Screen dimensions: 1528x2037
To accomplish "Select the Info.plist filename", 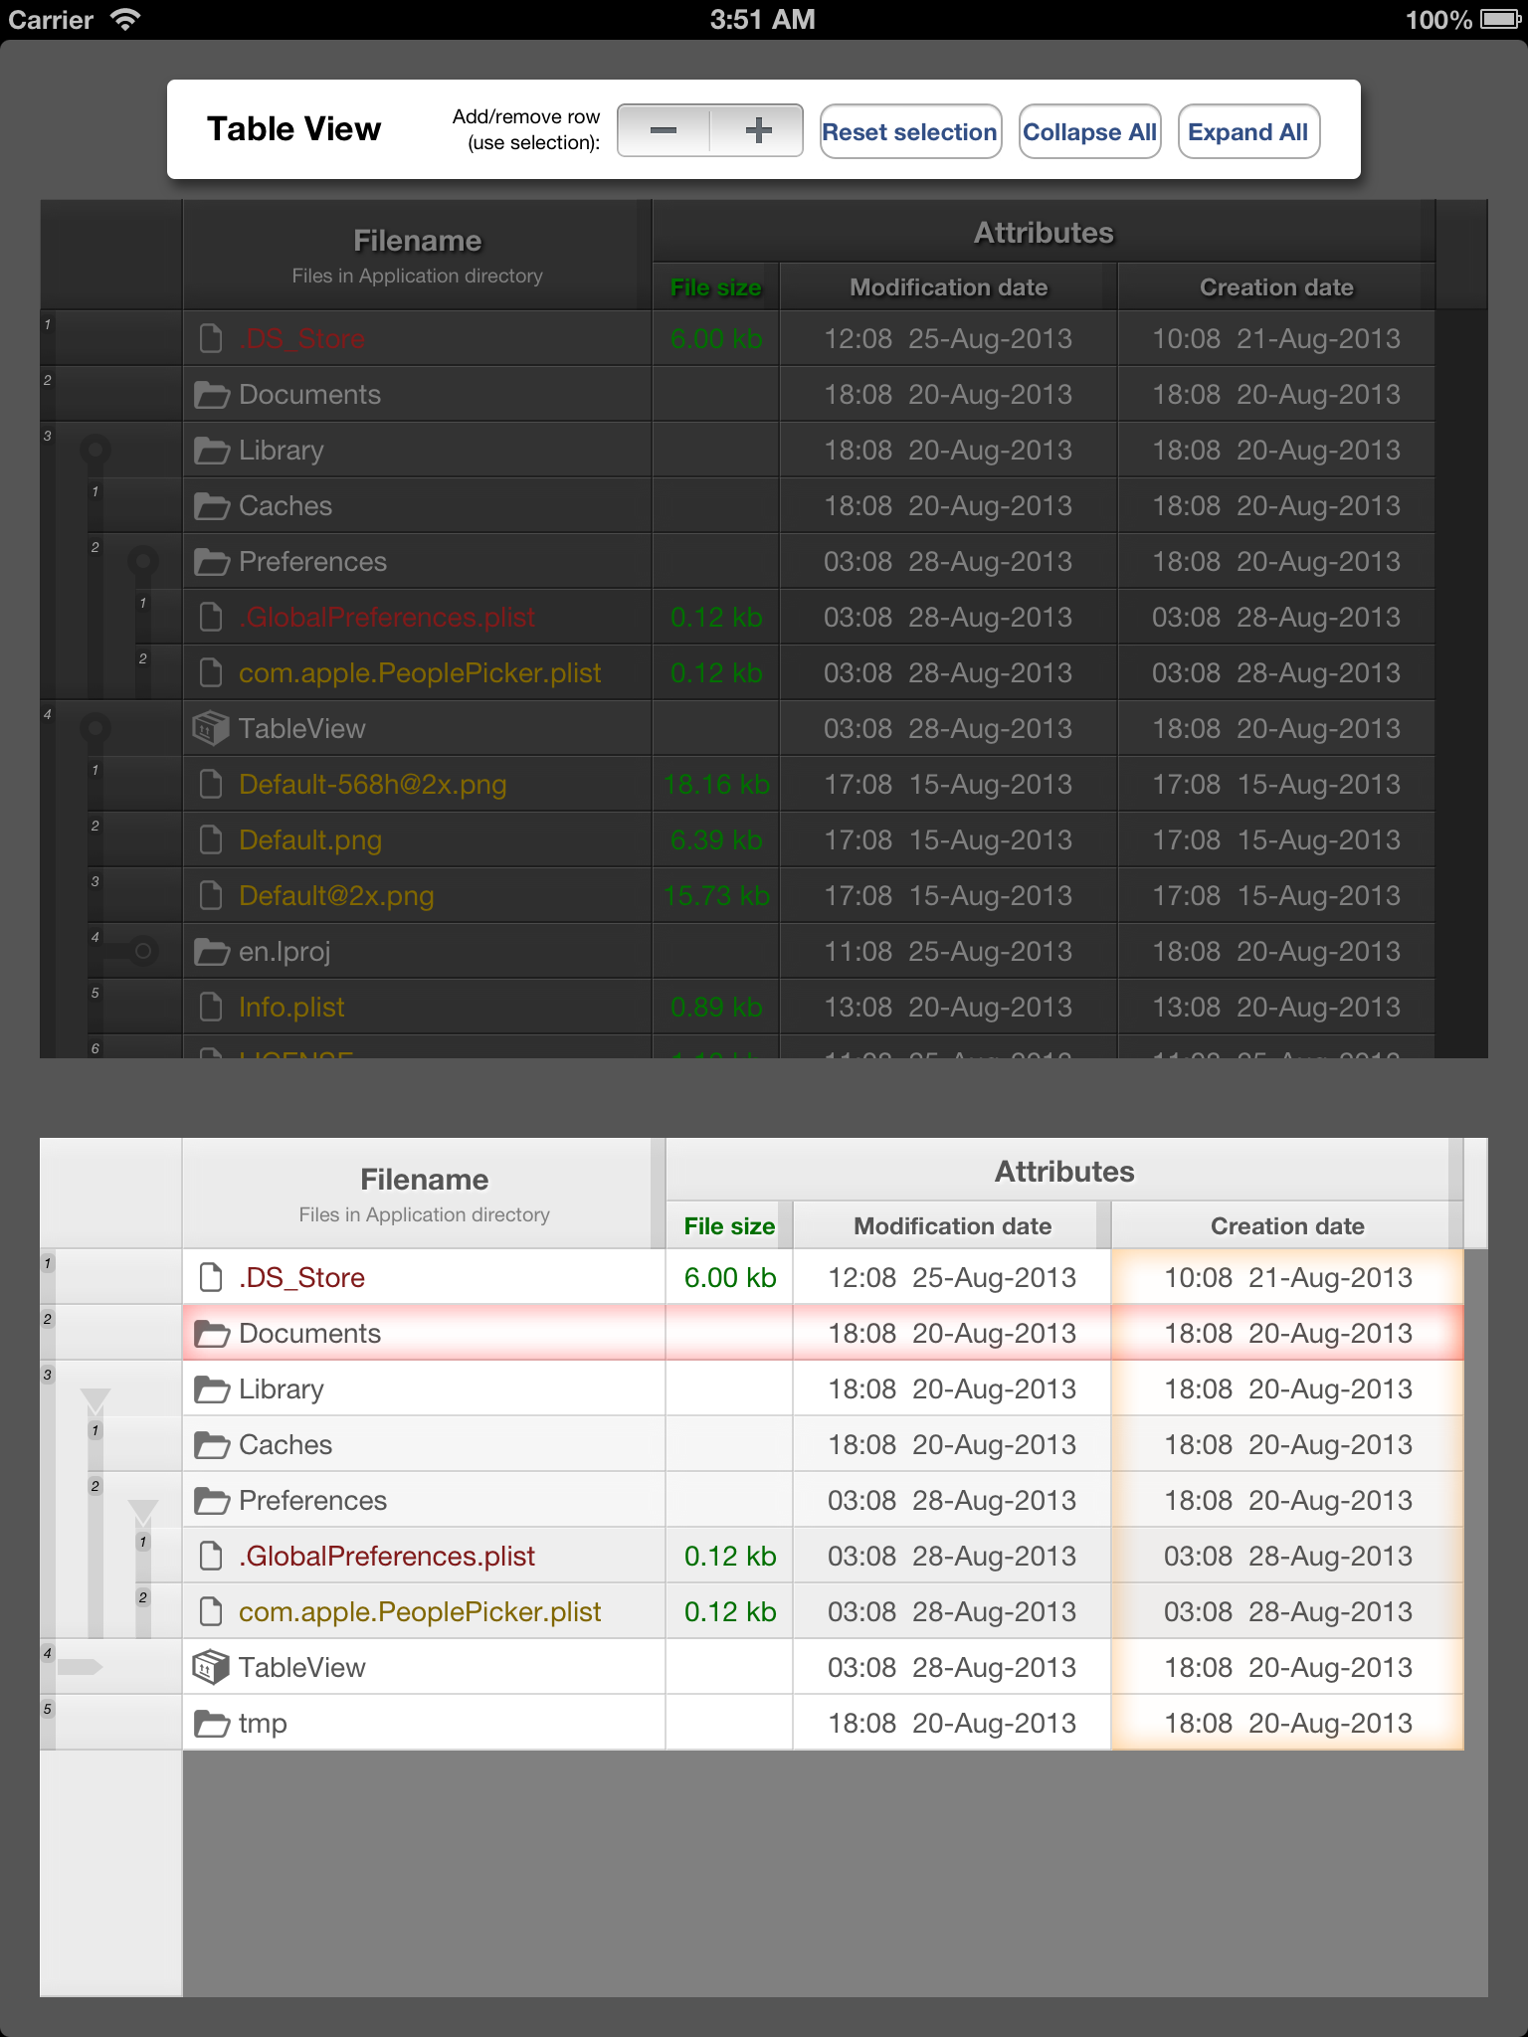I will 291,1007.
